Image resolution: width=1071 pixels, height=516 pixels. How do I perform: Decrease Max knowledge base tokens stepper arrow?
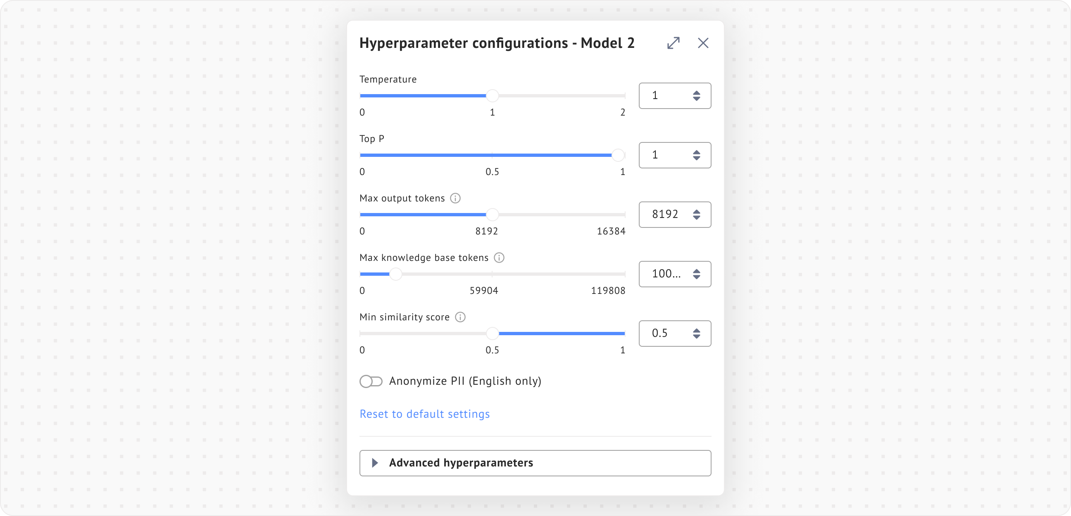[696, 277]
